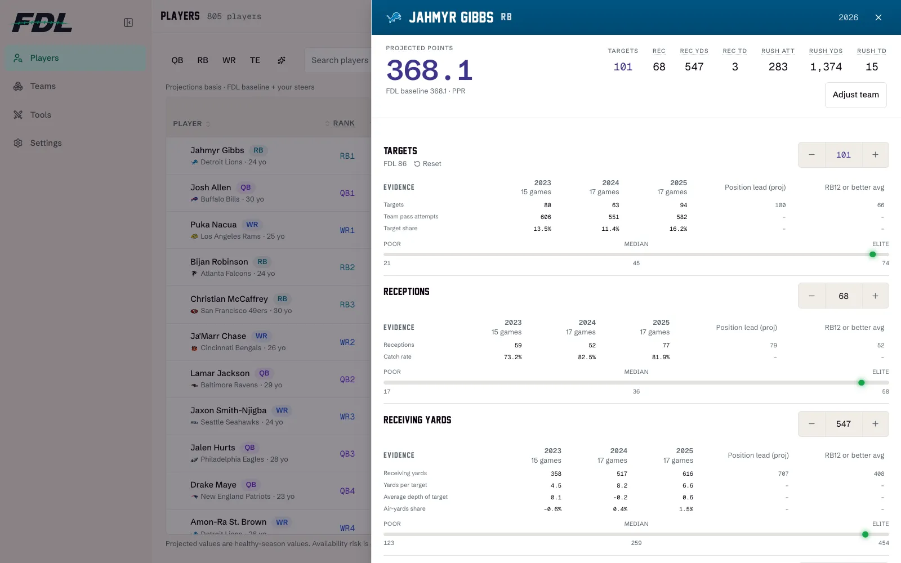
Task: Click the New England Patriots team logo
Action: click(x=194, y=497)
